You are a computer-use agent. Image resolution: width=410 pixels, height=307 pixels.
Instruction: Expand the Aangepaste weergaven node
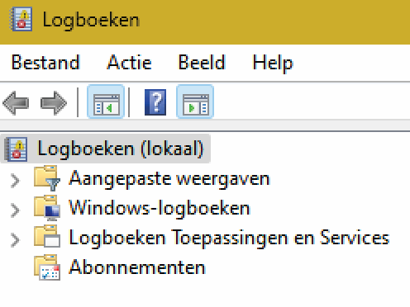click(x=15, y=181)
